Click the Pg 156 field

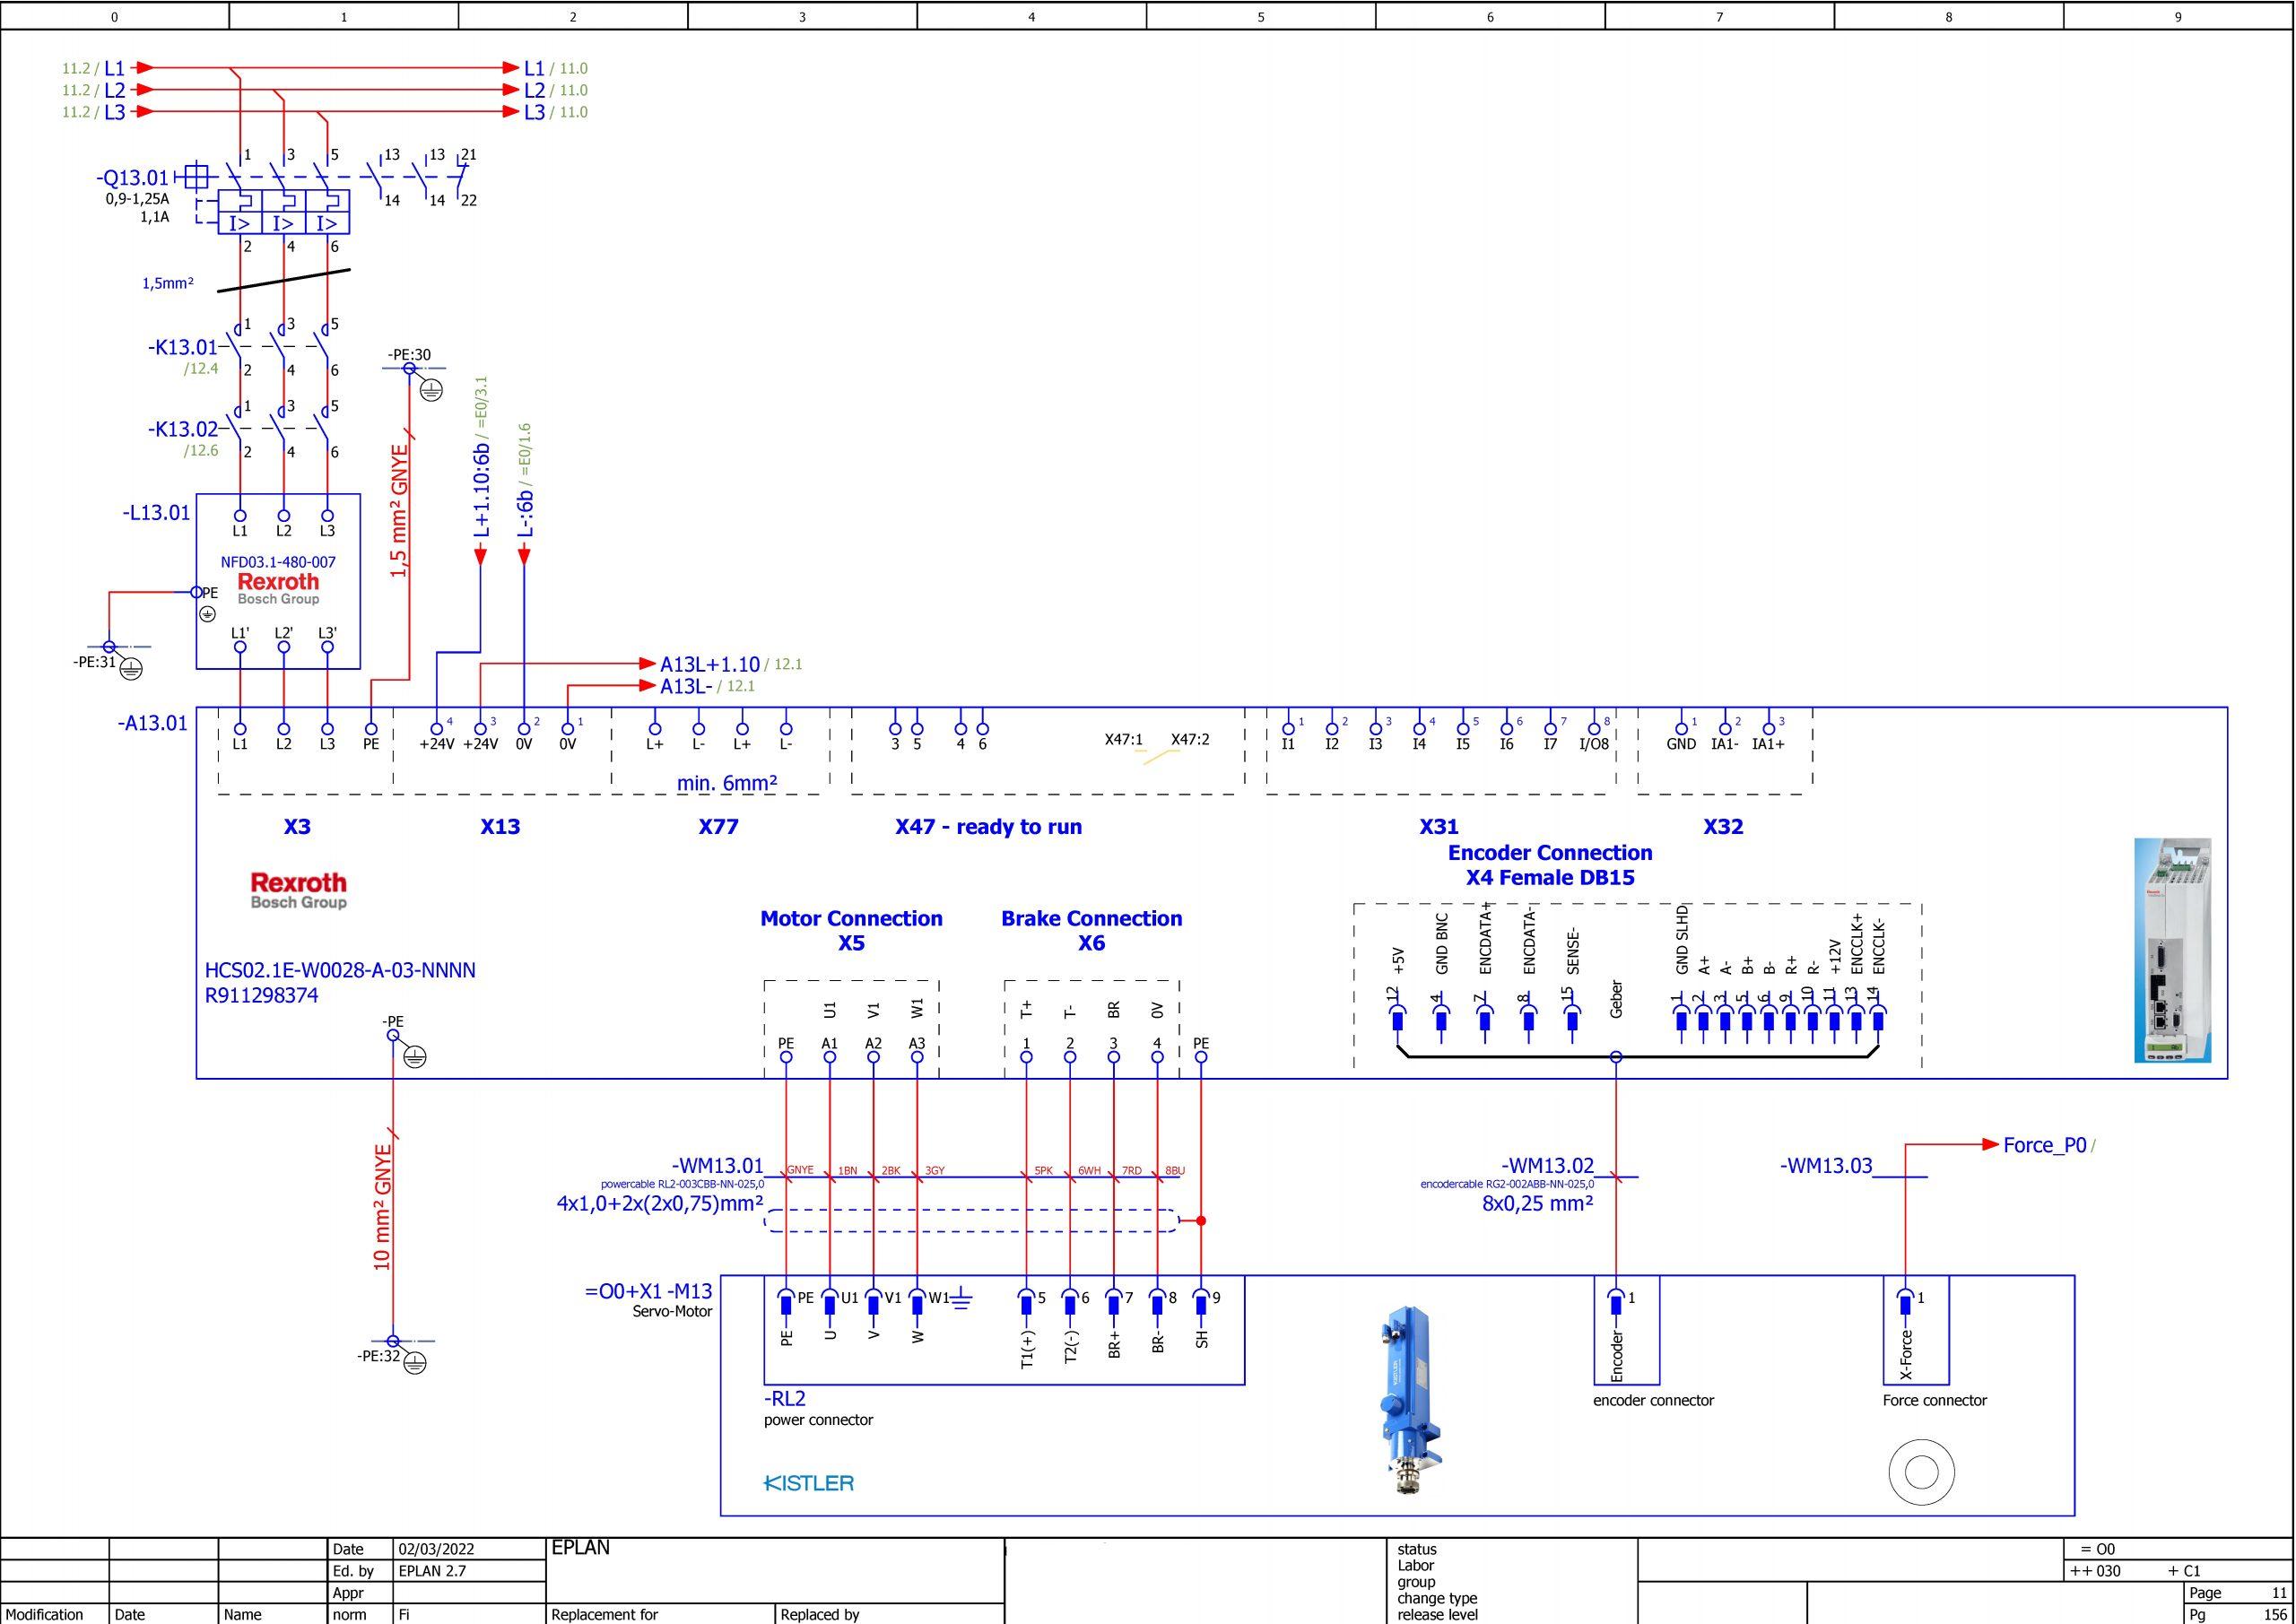click(2238, 1614)
